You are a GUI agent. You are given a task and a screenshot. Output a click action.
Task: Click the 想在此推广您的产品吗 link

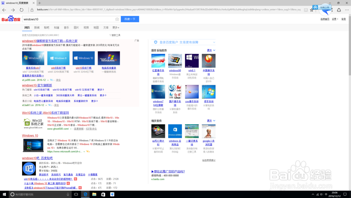coord(168,172)
